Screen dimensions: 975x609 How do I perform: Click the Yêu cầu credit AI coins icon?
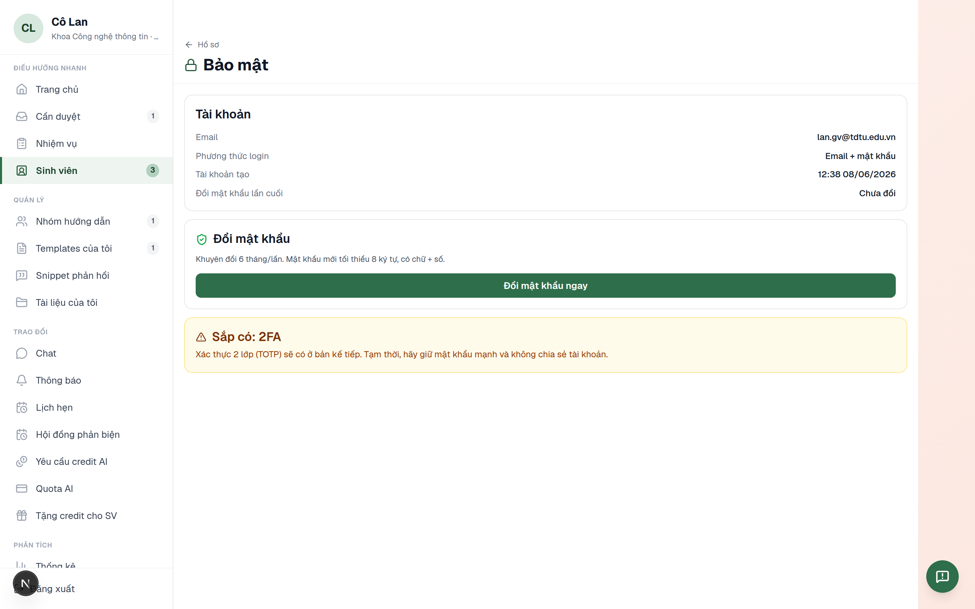click(22, 461)
